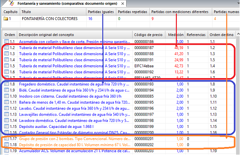This screenshot has width=240, height=155.
Task: Click price code 0000000085
Action: coord(144,96)
